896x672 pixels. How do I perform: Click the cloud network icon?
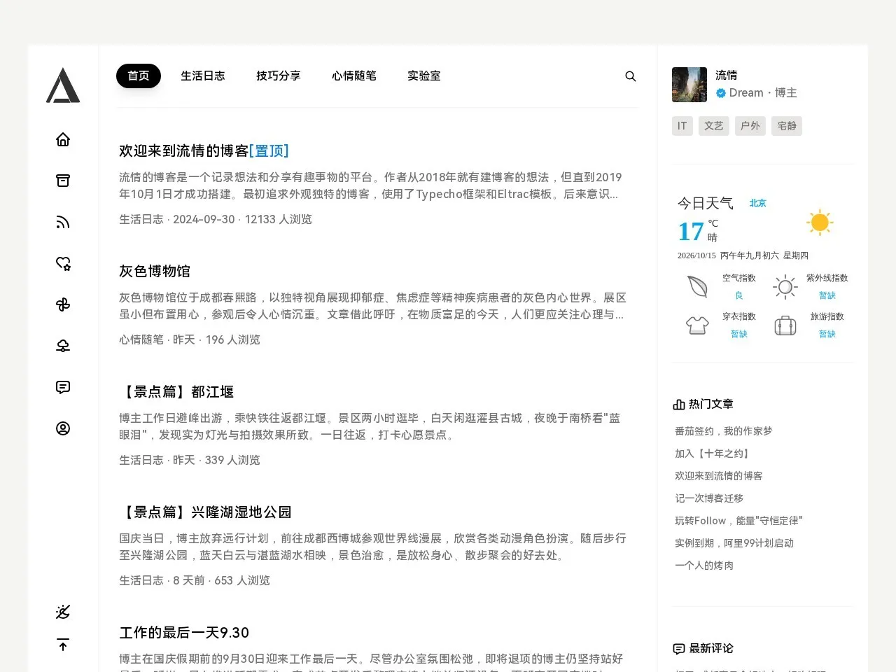[x=63, y=346]
